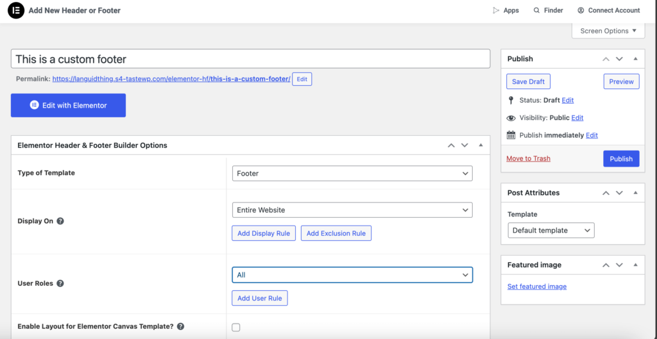Click the Visibility eye icon in Publish box
Viewport: 657px width, 339px height.
pos(511,118)
